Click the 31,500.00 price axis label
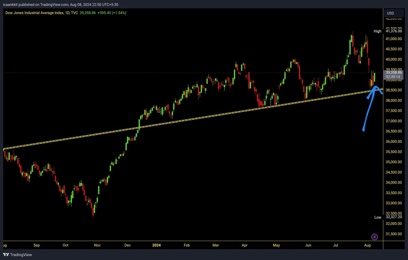 coord(394,234)
